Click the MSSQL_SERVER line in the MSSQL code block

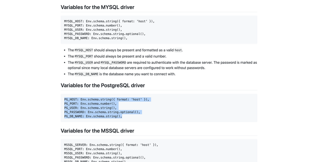111,145
